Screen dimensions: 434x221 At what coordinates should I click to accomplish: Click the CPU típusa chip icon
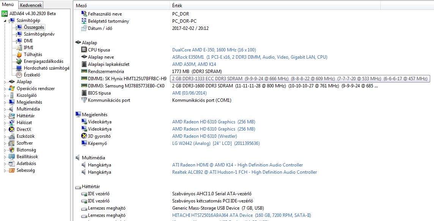(x=84, y=50)
